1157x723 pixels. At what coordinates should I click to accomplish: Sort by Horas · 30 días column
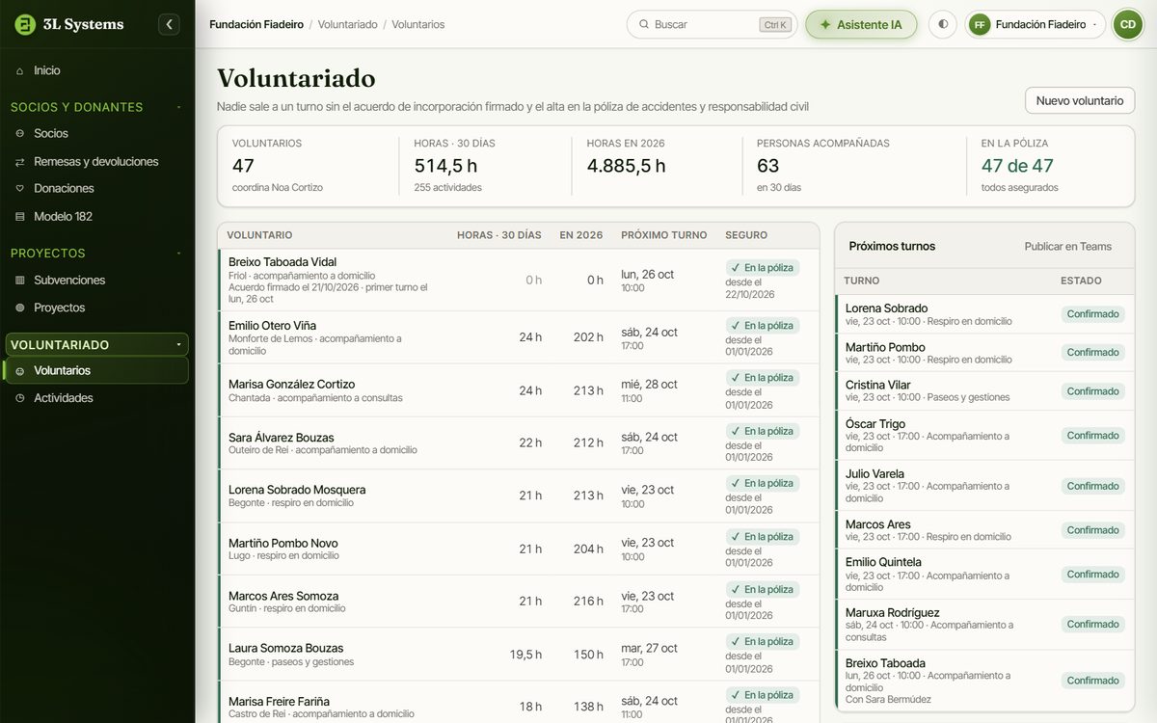[x=498, y=235]
